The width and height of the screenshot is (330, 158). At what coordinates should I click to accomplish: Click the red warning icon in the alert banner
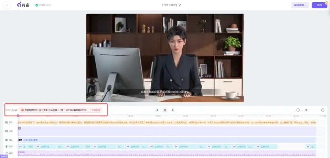tap(23, 110)
